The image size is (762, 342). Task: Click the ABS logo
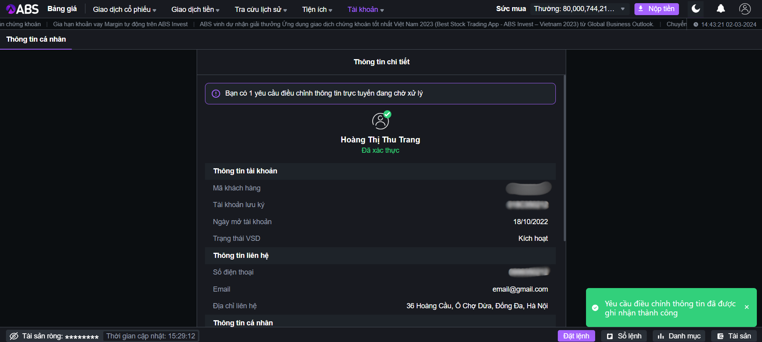coord(22,9)
